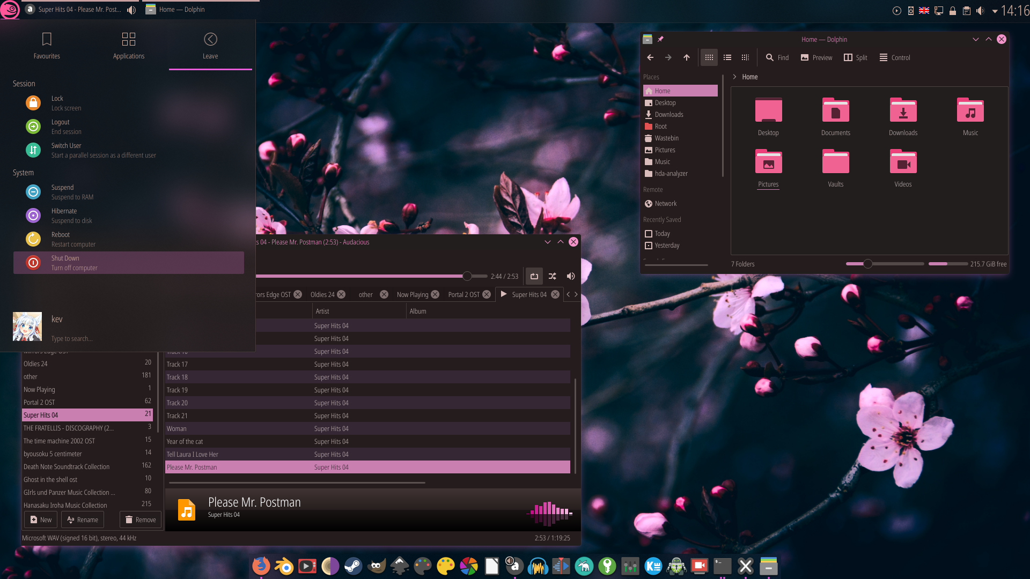
Task: Switch Dolphin to detailed list view
Action: [727, 57]
